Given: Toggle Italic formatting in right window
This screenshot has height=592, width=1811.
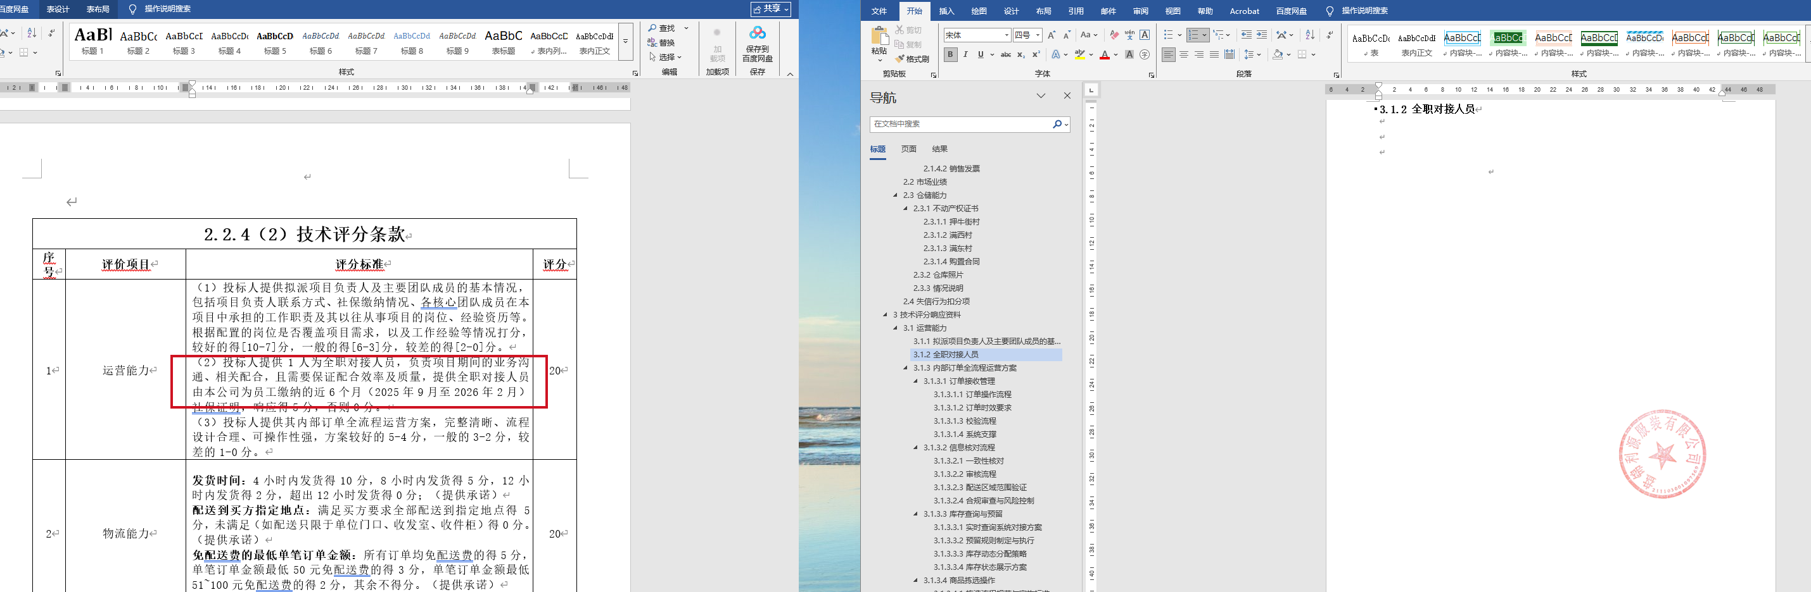Looking at the screenshot, I should click(965, 55).
